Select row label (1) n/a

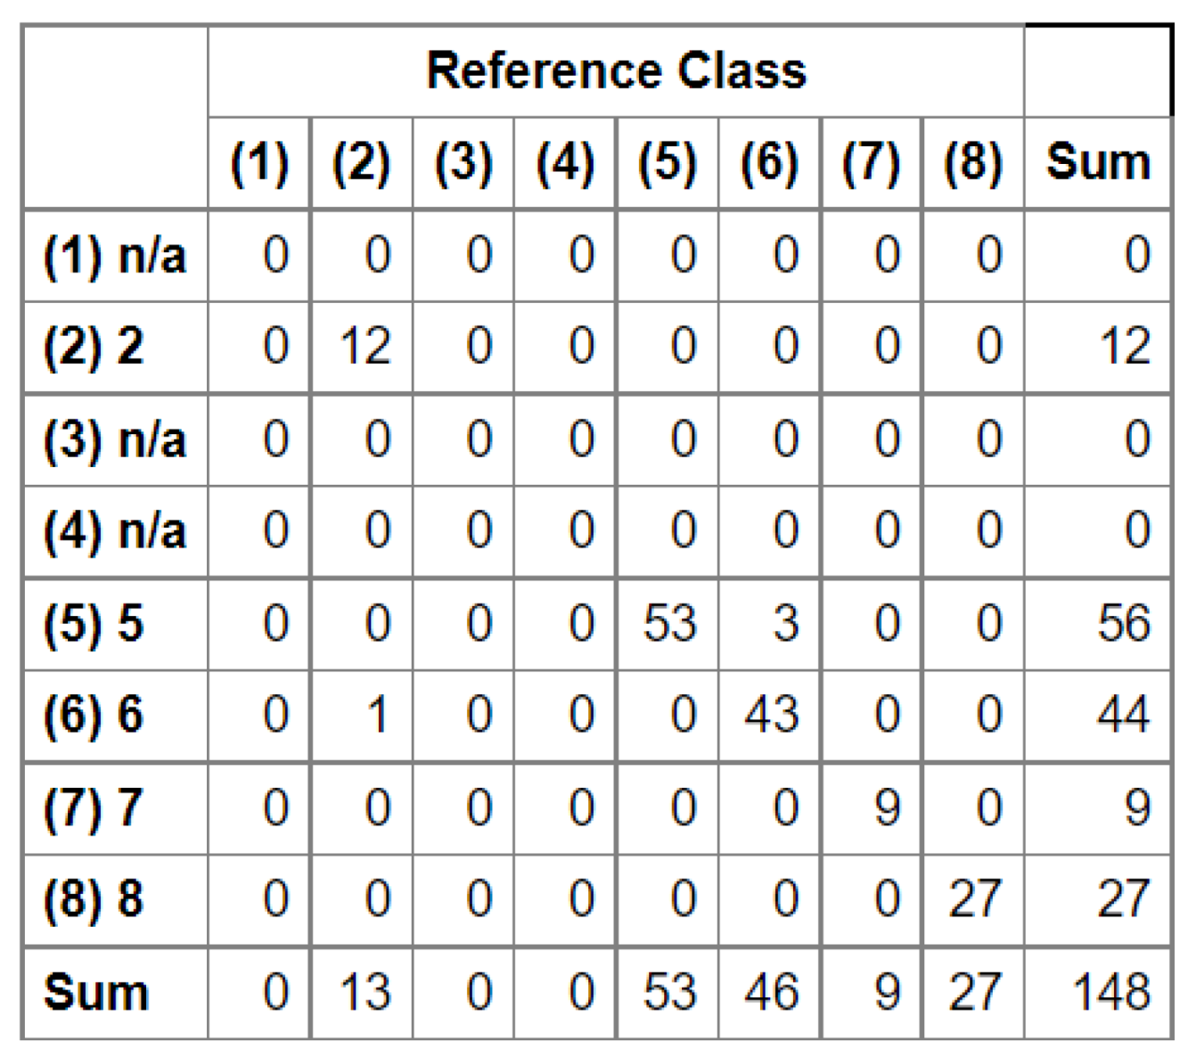coord(115,256)
